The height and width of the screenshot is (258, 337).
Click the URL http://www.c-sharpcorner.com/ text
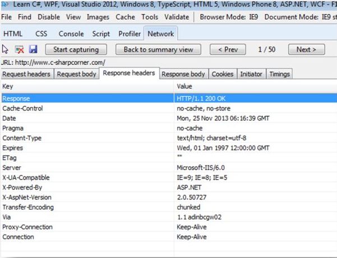click(60, 63)
